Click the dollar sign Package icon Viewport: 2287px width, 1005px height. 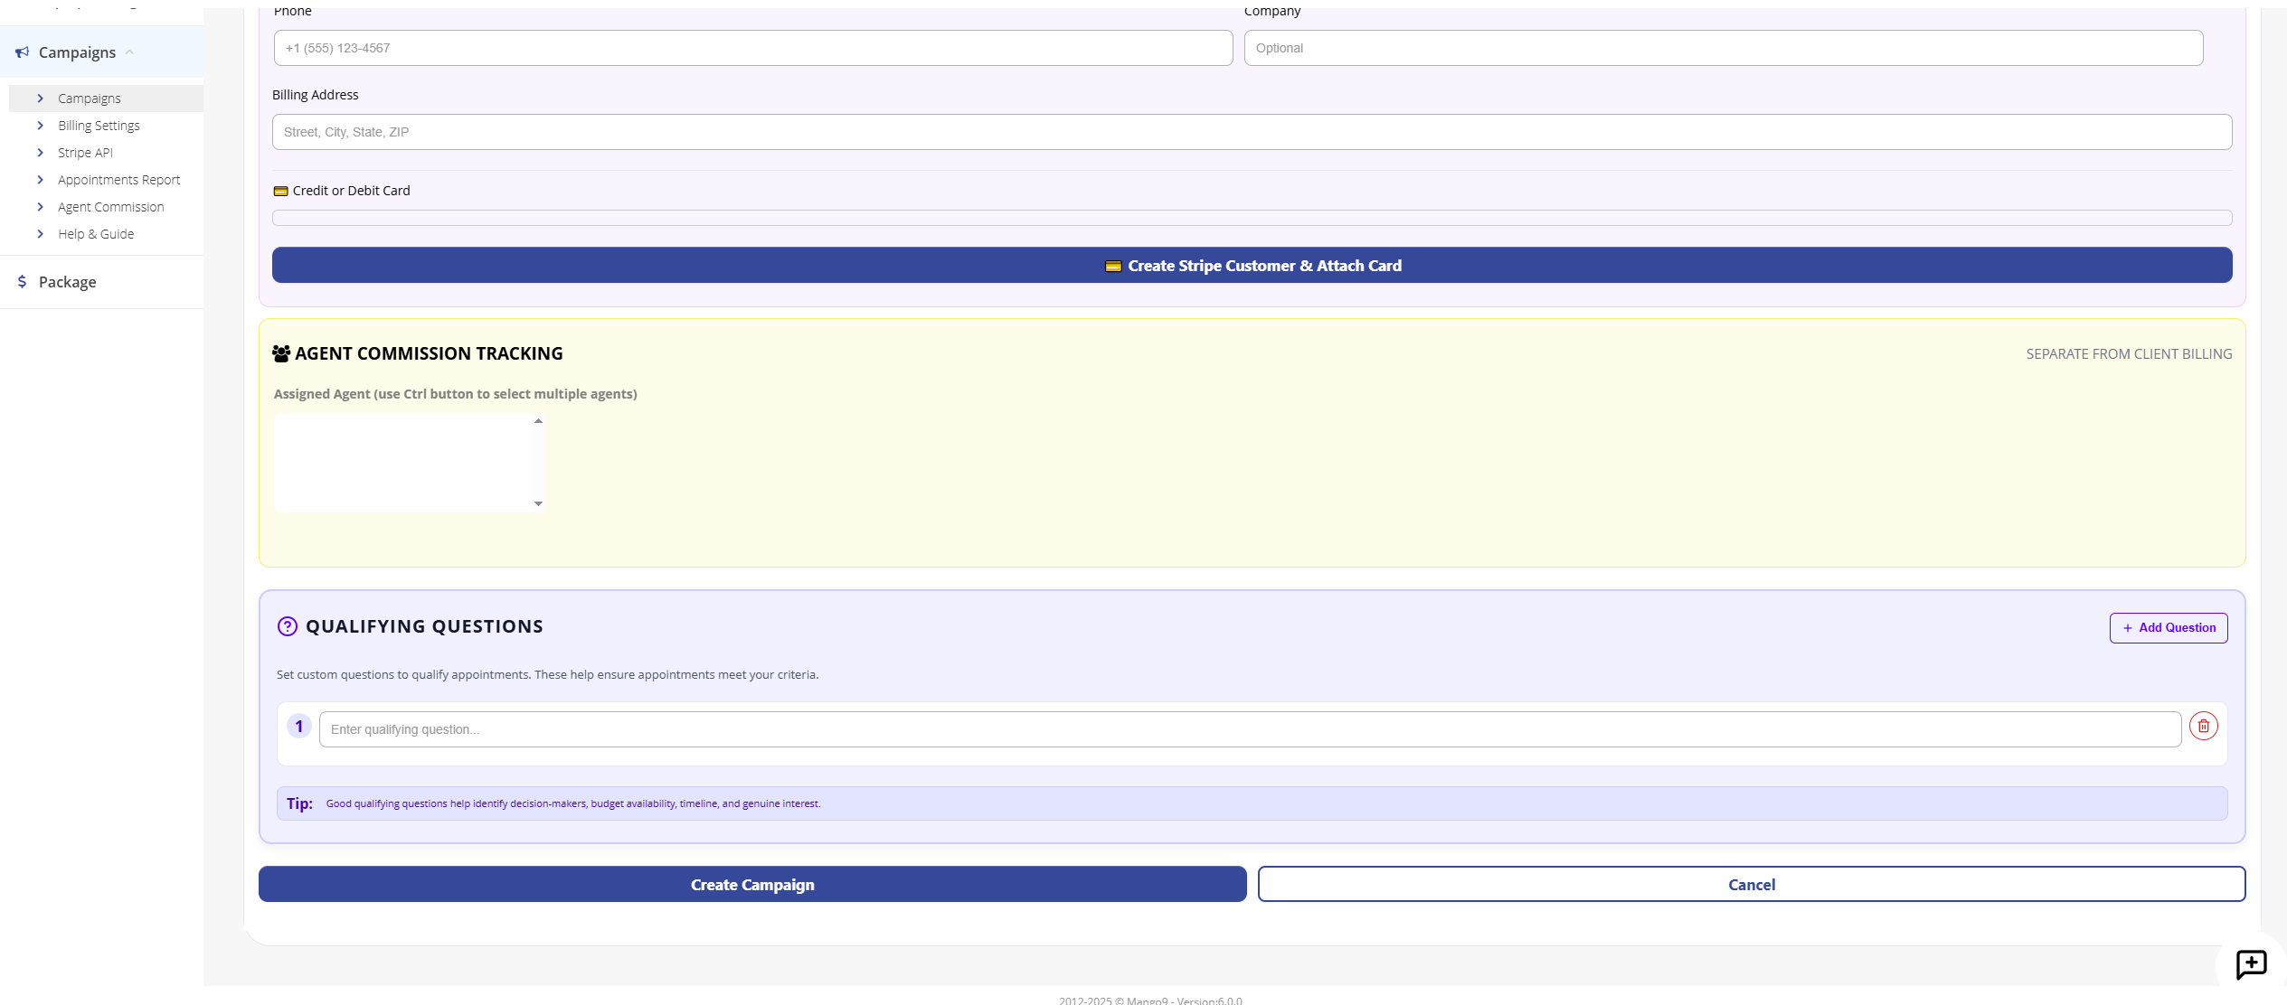23,282
